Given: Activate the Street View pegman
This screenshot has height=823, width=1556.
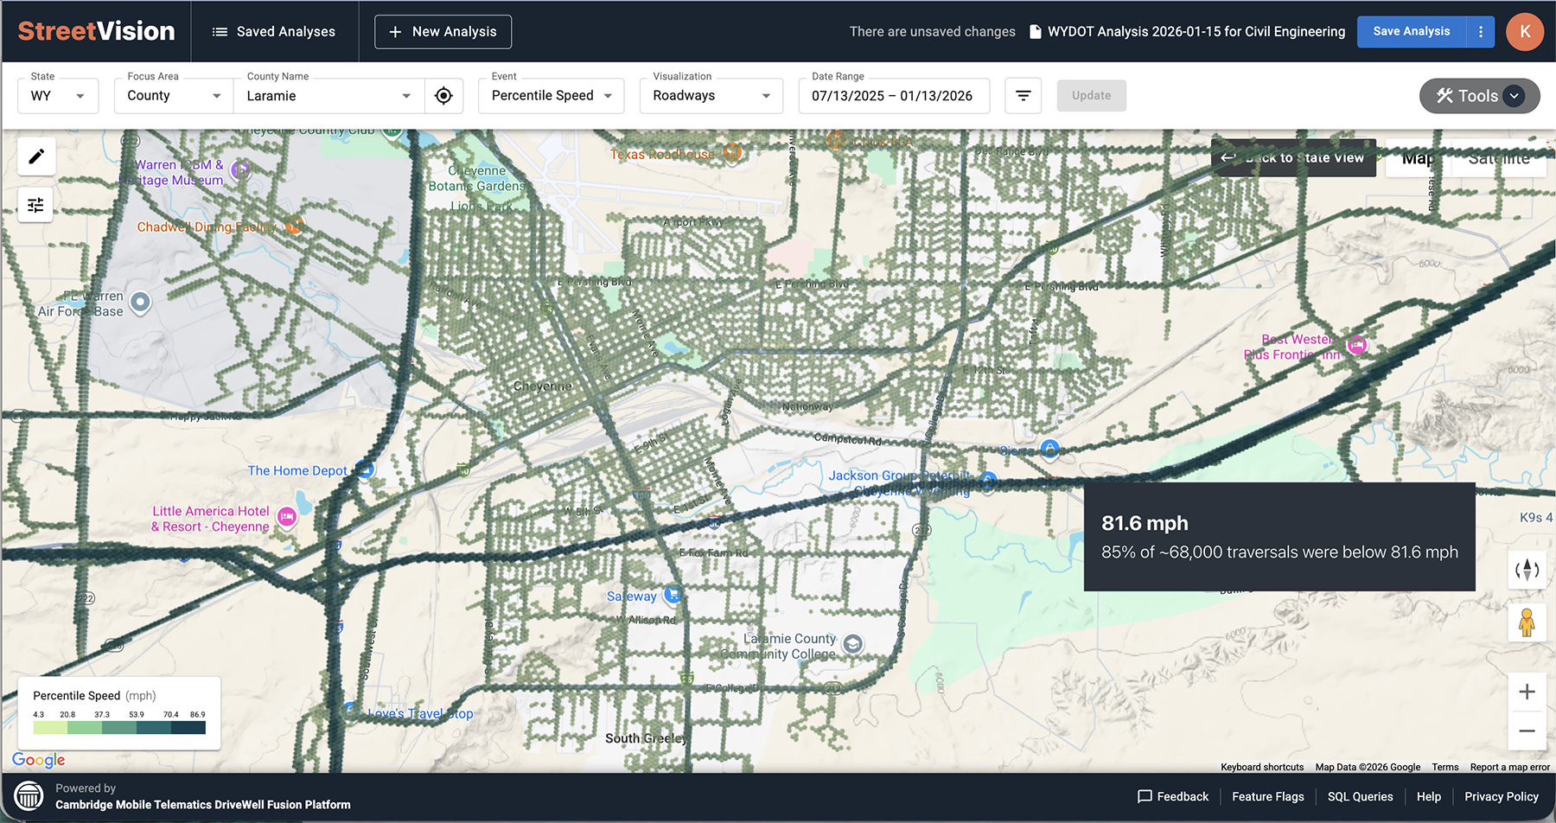Looking at the screenshot, I should coord(1527,622).
